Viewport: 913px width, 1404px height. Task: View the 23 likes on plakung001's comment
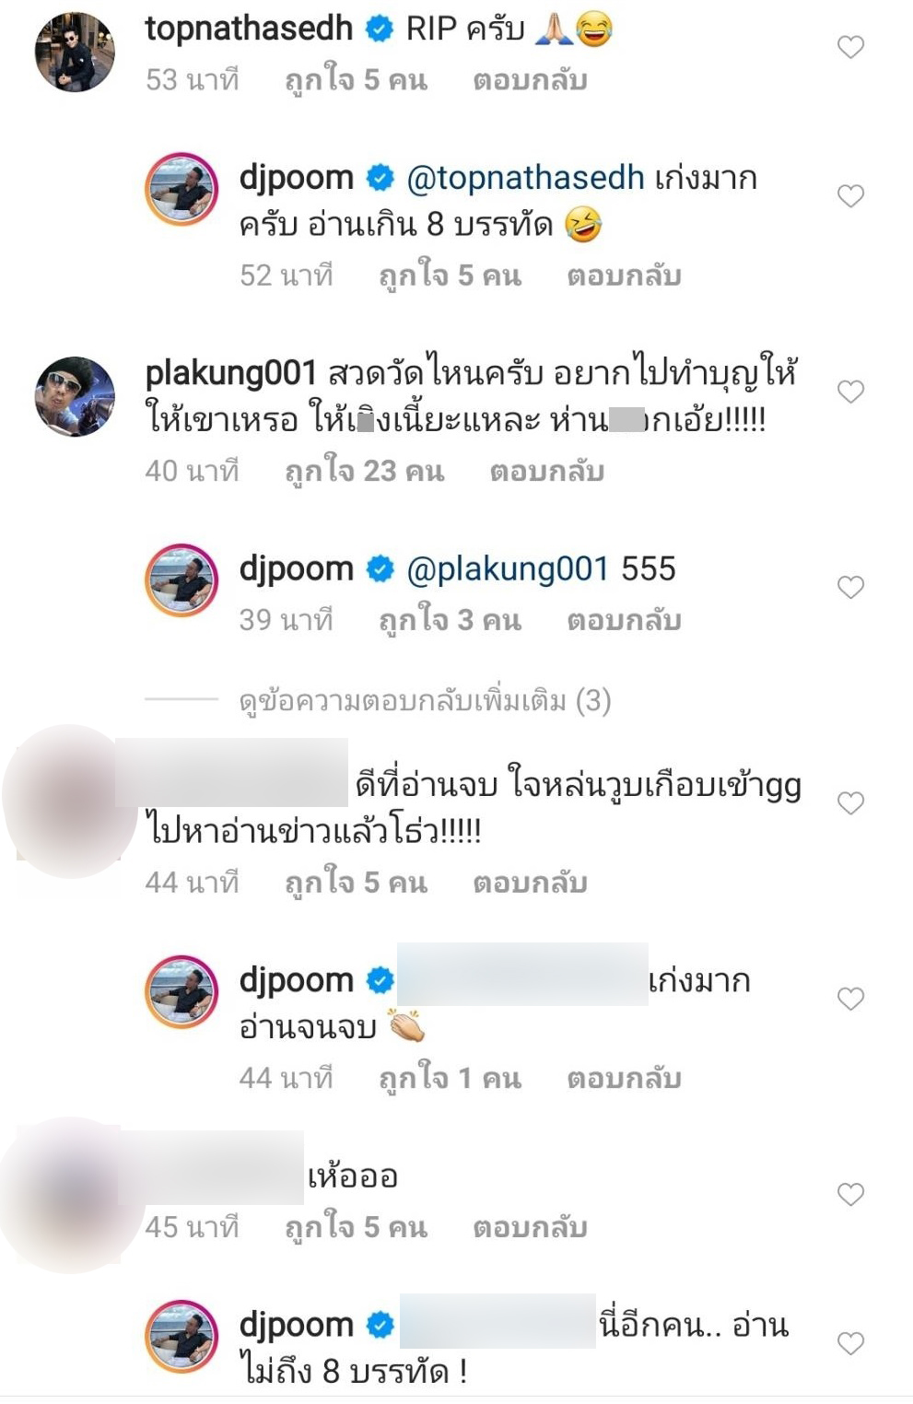pyautogui.click(x=365, y=472)
